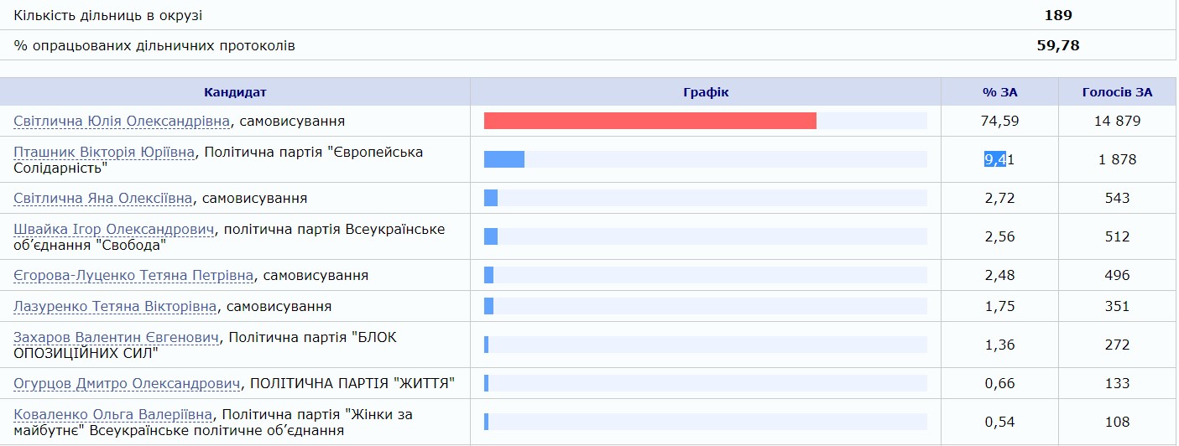Screen dimensions: 1179x446
Task: Open Швайка Ігор Олександрович candidate page
Action: (112, 230)
